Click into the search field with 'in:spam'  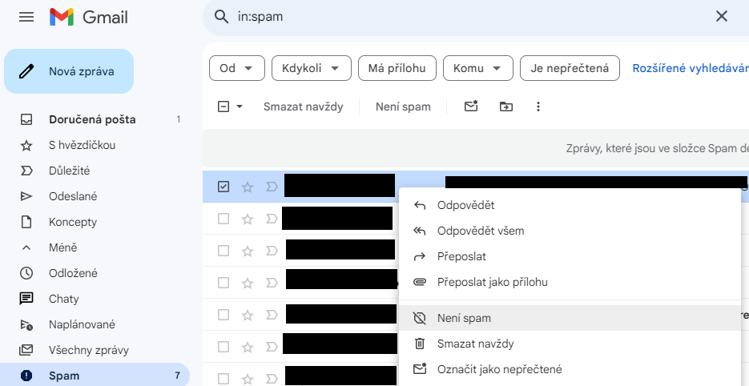coord(465,17)
